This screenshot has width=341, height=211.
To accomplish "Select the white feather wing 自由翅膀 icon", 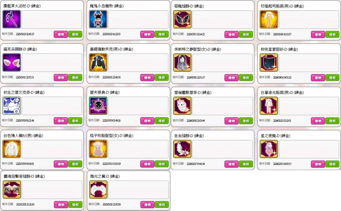I will [182, 149].
